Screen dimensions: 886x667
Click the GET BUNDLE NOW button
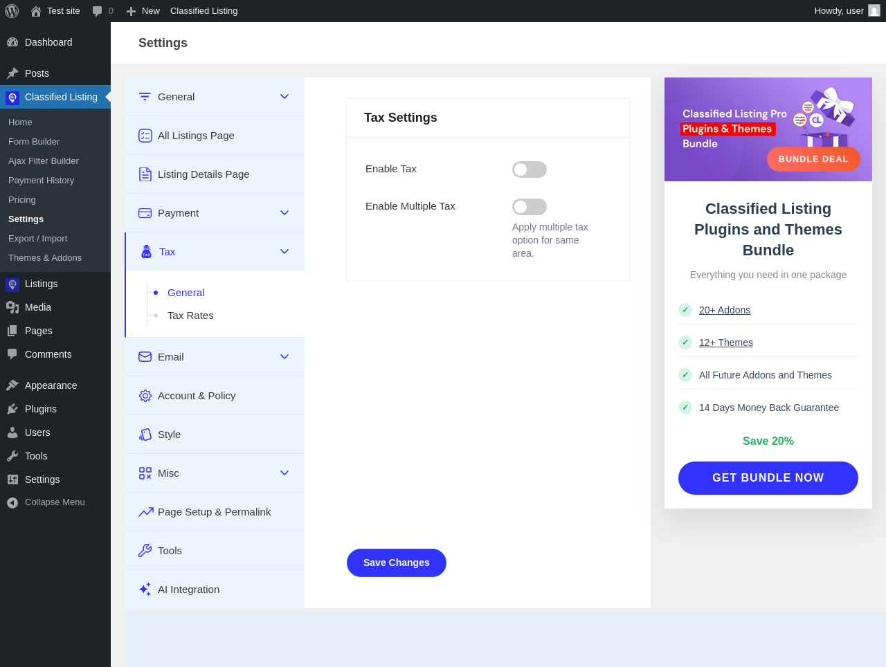coord(768,478)
